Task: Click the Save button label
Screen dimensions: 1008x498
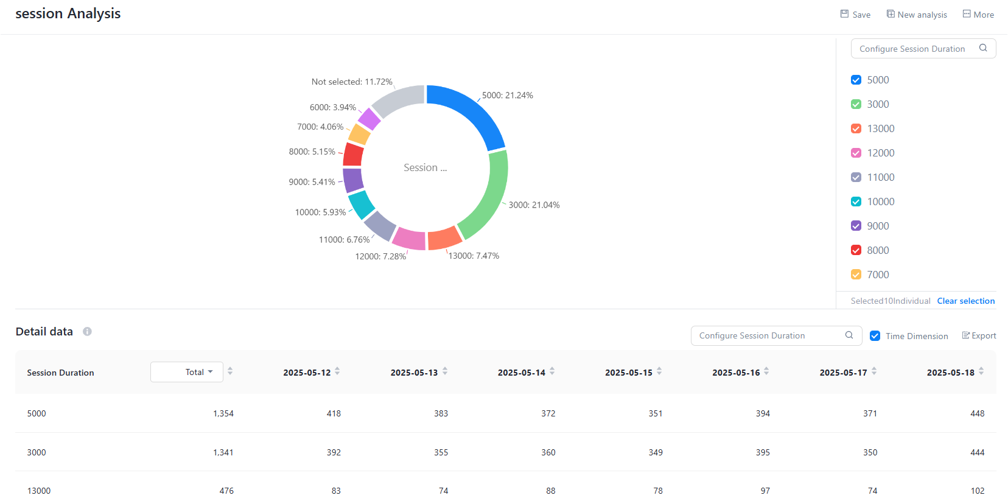Action: [x=861, y=15]
